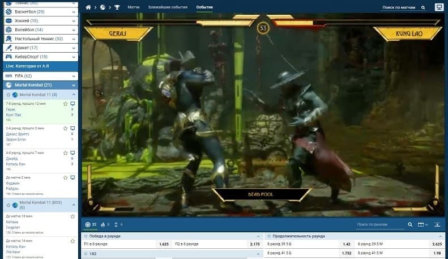Viewport: 448px width, 259px height.
Task: Select the Live. Категории от А-Я header
Action: pos(41,66)
